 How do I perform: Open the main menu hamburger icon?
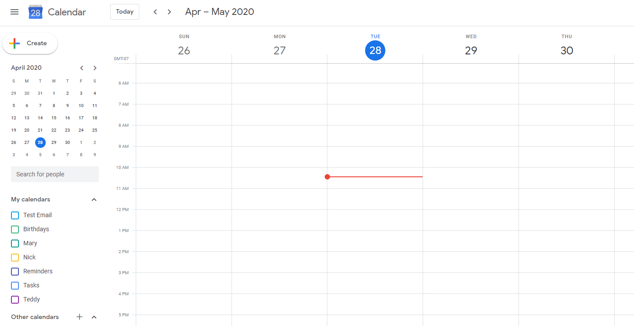click(x=14, y=12)
